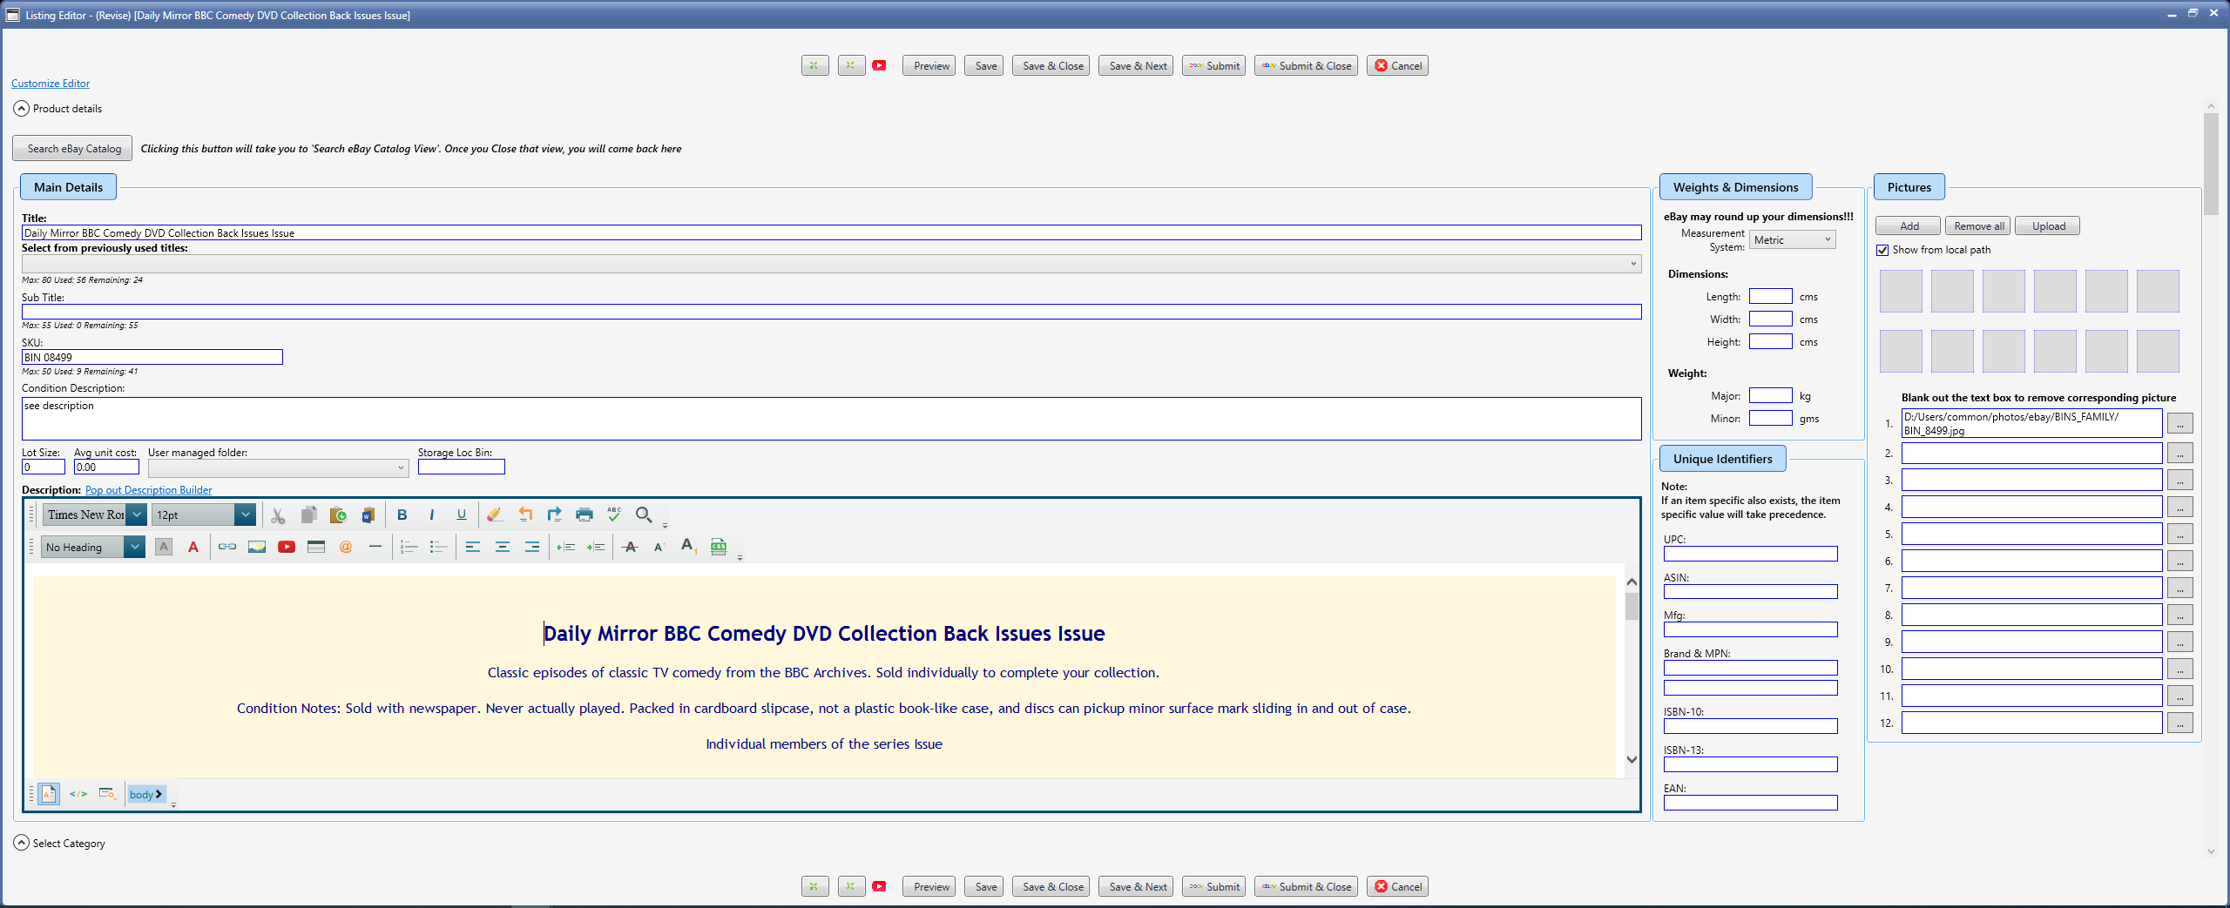Toggle italic formatting in description editor

[x=431, y=515]
